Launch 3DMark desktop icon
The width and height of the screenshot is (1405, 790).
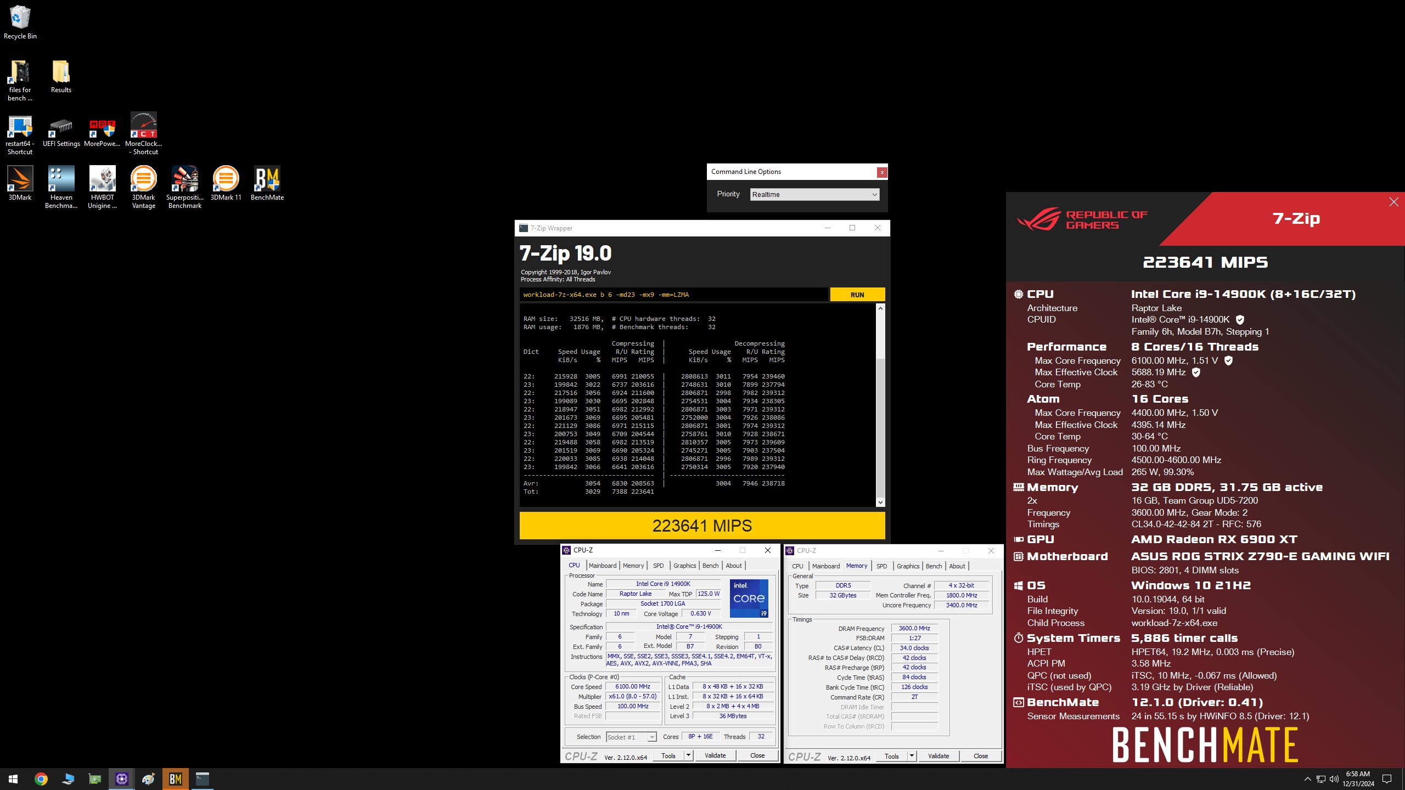(20, 184)
